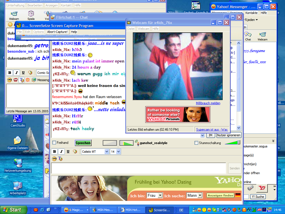285x214 pixels.
Task: Open the font size 14 dropdown
Action: point(119,152)
